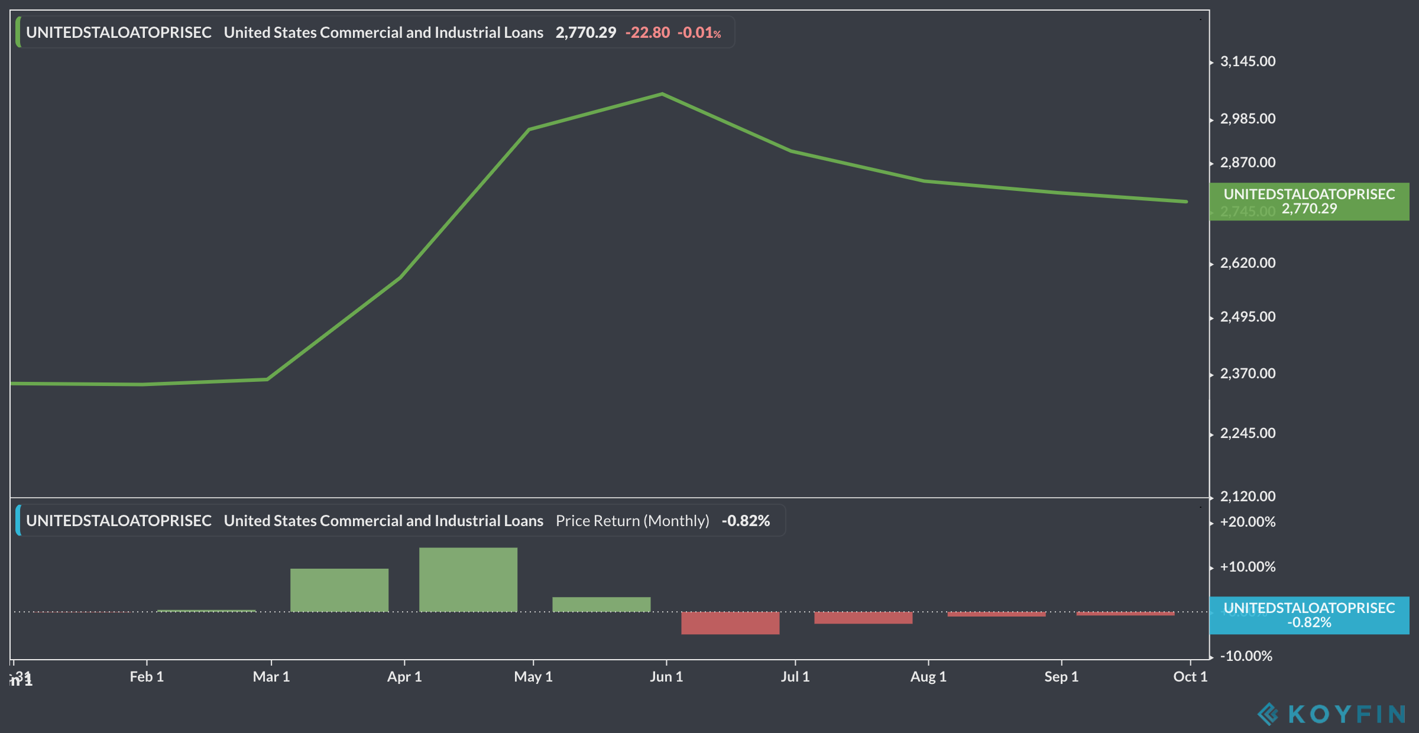
Task: Click the Feb 1 date label on x-axis
Action: tap(147, 677)
